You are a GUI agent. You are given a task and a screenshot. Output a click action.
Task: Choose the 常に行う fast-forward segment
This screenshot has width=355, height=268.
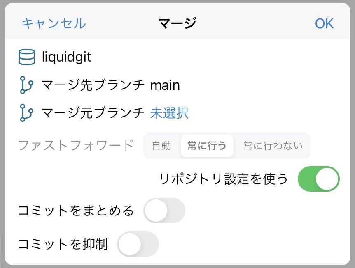pos(207,146)
